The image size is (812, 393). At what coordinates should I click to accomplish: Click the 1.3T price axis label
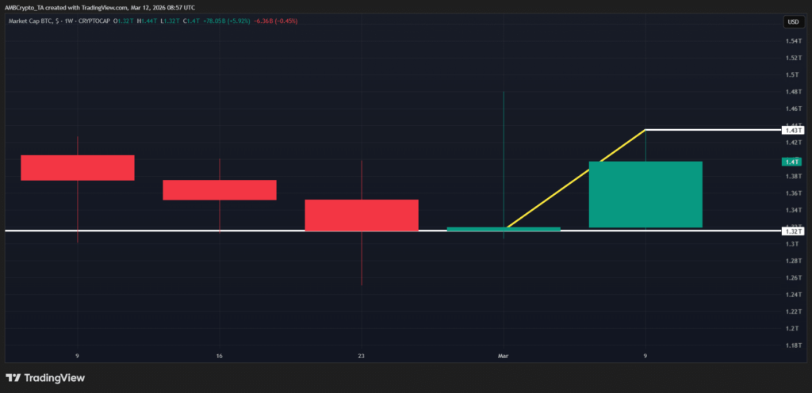[x=794, y=244]
